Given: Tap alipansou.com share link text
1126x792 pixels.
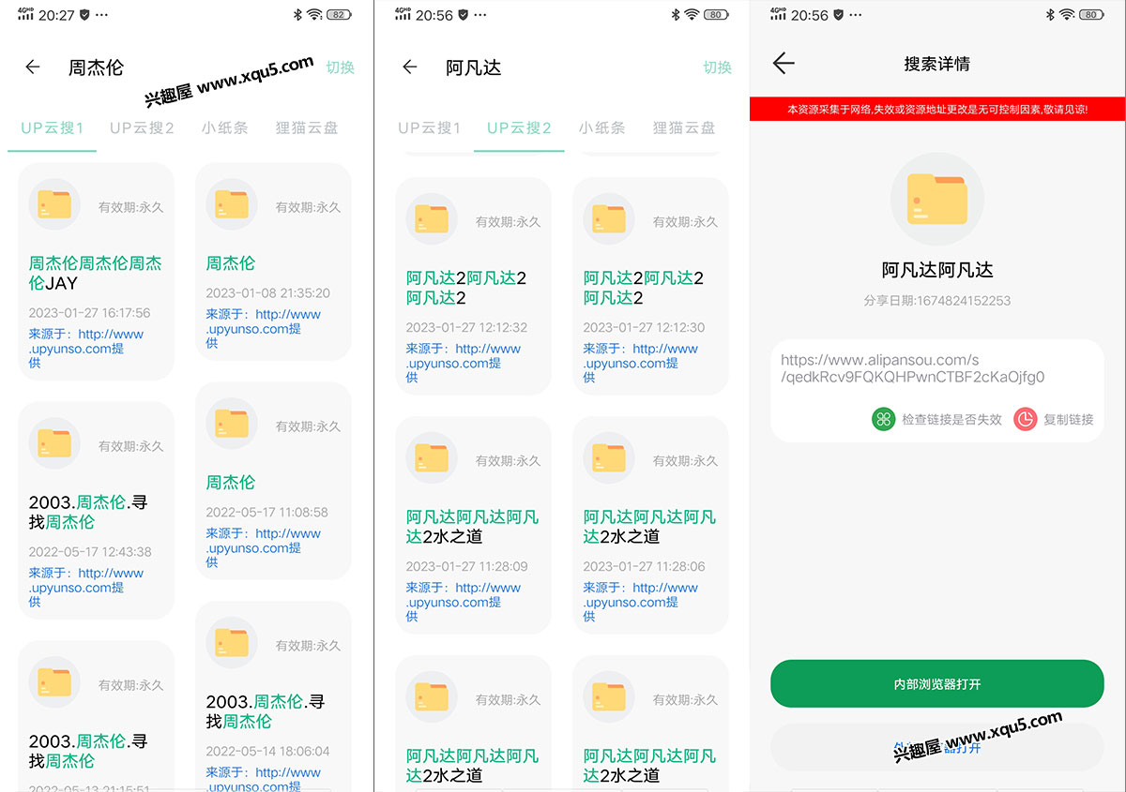Looking at the screenshot, I should (x=912, y=368).
